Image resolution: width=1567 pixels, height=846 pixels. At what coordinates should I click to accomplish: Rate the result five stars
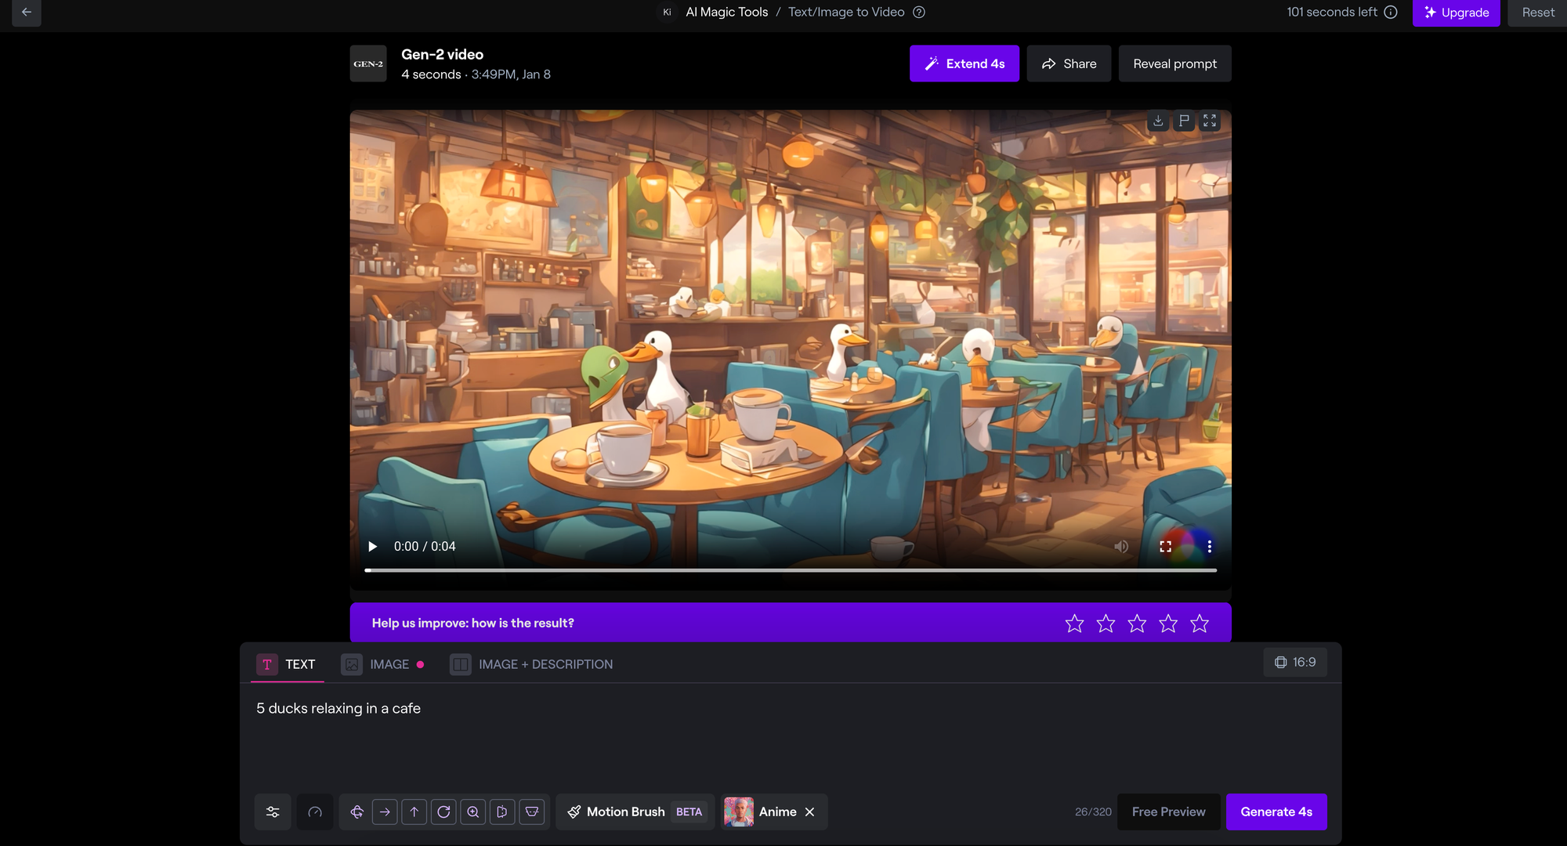(x=1200, y=623)
